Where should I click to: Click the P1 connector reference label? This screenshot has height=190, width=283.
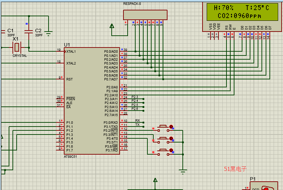(253, 179)
